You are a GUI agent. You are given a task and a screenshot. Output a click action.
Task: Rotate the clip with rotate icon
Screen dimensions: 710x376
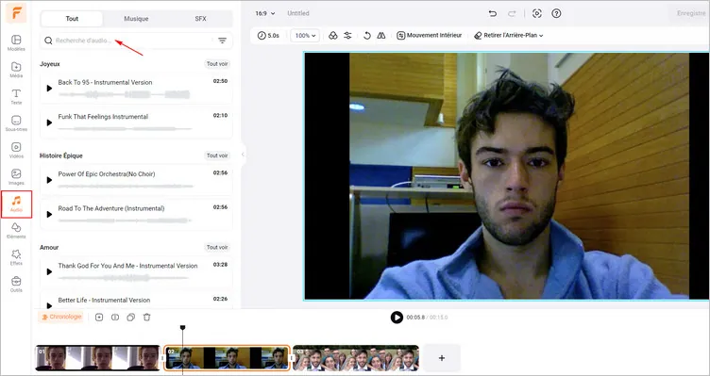point(367,35)
